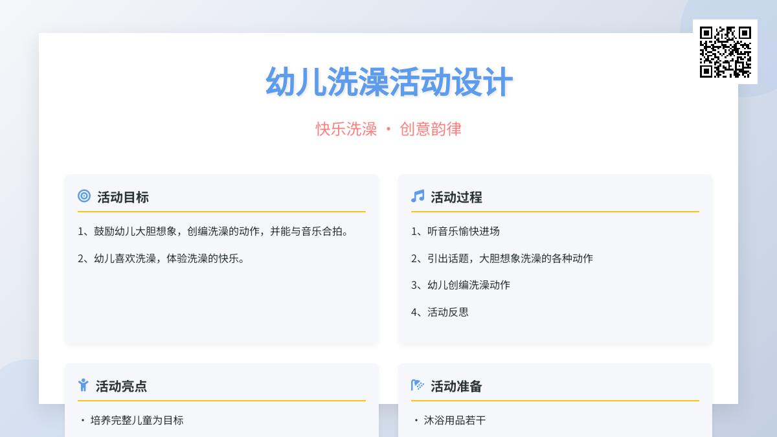The image size is (777, 437).
Task: Click the 活动亮点 heading
Action: point(122,387)
